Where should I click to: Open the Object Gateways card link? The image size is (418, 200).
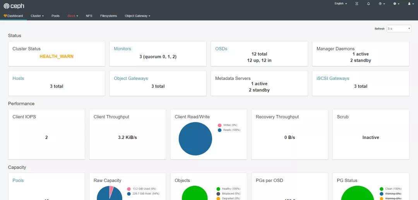tap(131, 78)
